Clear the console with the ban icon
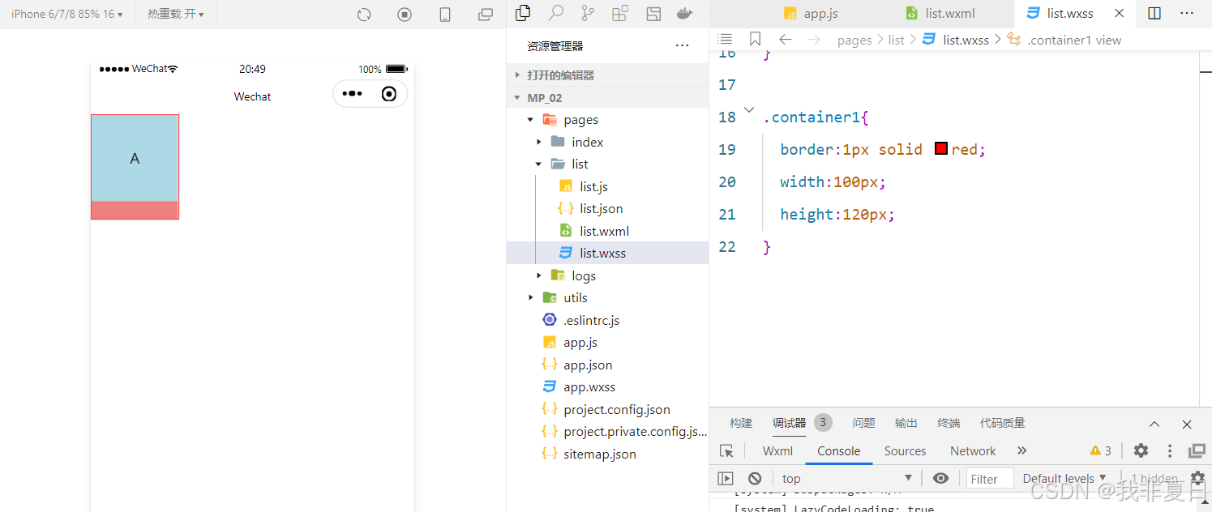1212x512 pixels. [x=755, y=478]
